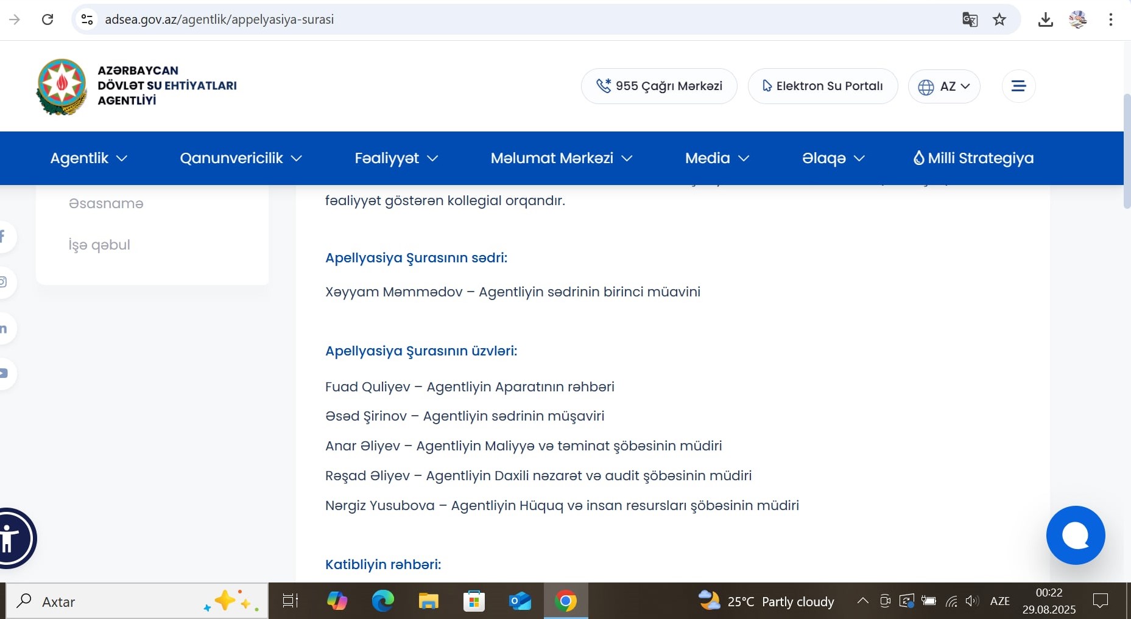
Task: Click the address bar URL
Action: click(219, 19)
